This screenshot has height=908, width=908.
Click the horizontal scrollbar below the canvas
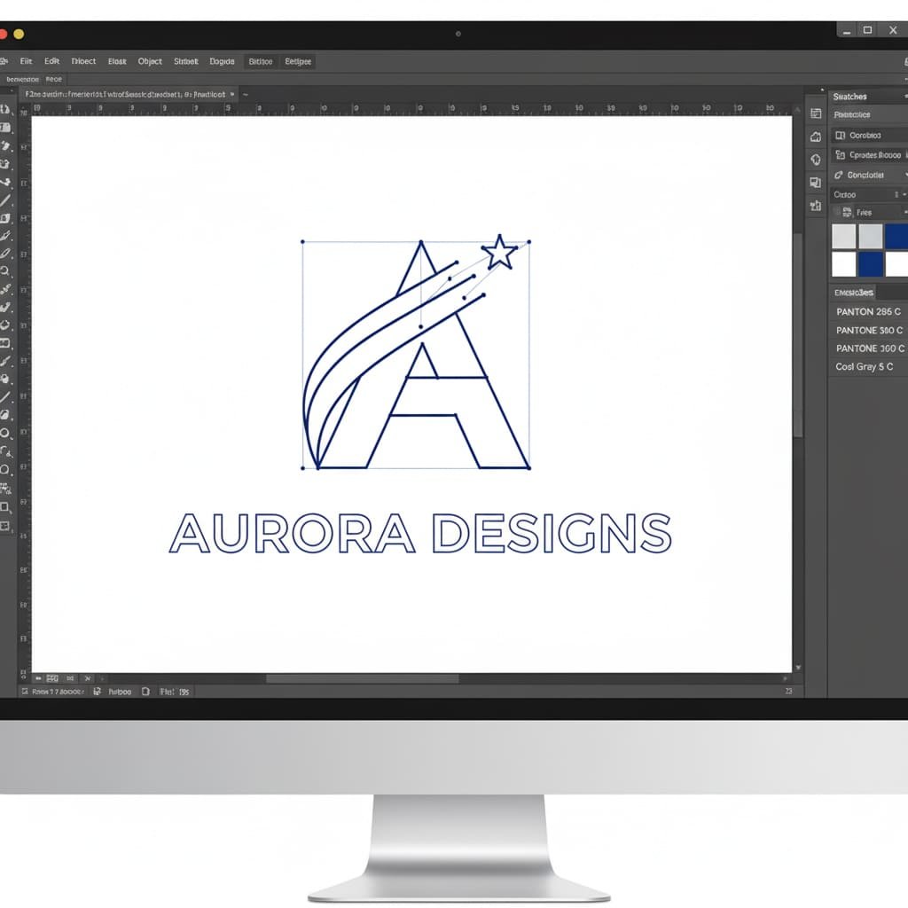[362, 679]
